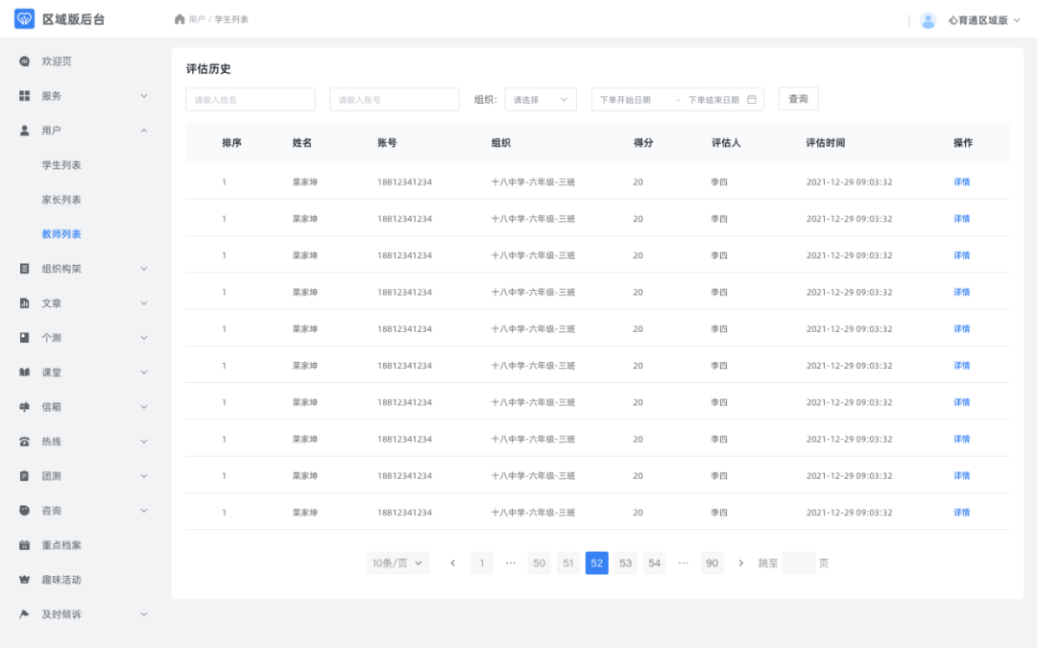The height and width of the screenshot is (648, 1037).
Task: Click the 个测 icon in sidebar
Action: click(x=24, y=337)
